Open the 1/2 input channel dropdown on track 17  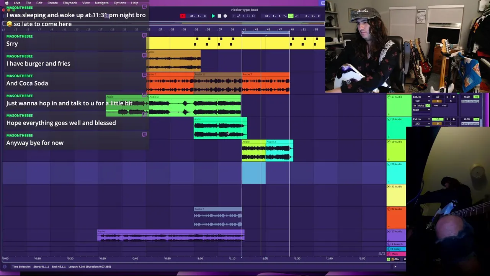[x=421, y=101]
